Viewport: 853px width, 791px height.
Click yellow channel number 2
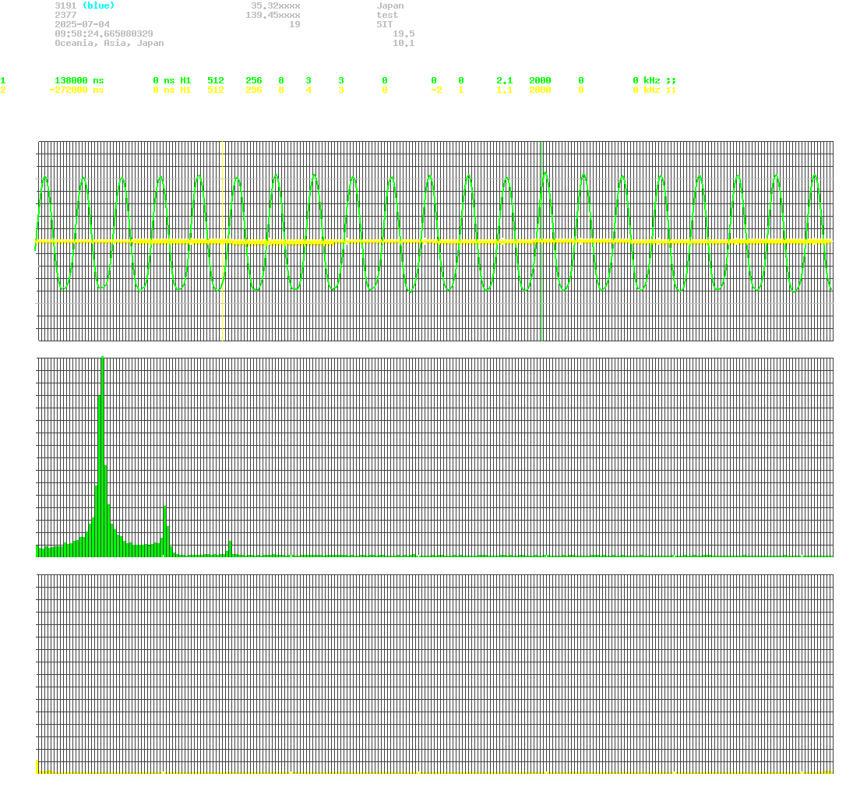point(3,90)
